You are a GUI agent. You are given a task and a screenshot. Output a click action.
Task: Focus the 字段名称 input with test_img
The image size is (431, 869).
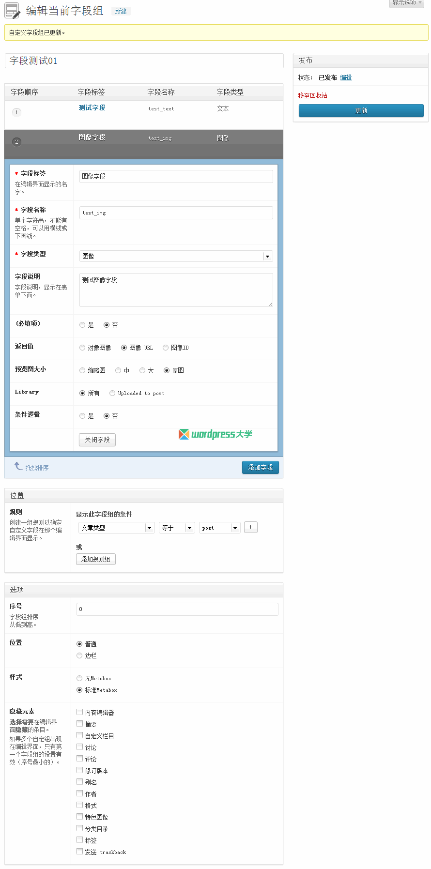click(176, 213)
